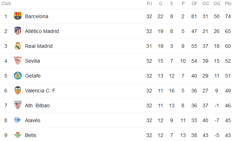
Task: Click the Barcelona club crest
Action: tap(18, 16)
